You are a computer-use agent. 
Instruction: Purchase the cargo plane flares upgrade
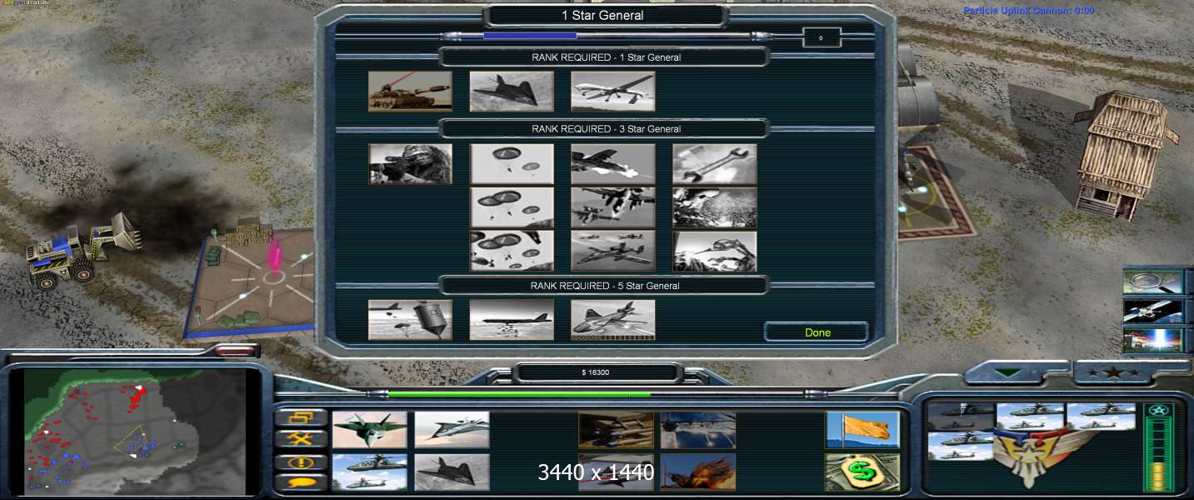pyautogui.click(x=698, y=429)
